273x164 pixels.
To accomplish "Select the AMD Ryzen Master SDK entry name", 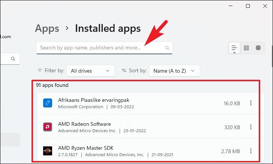I will (x=86, y=148).
